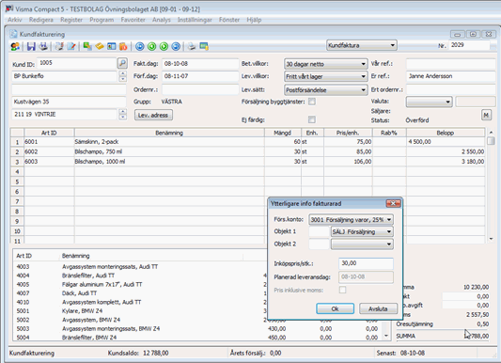This screenshot has height=363, width=501.
Task: Toggle the Försäljning byggtjänster checkbox
Action: [312, 102]
